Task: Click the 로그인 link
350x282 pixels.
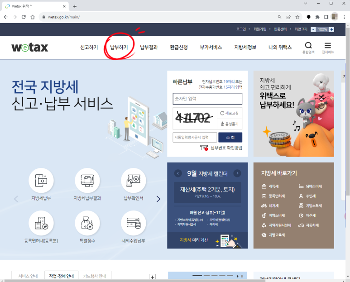Action: tap(241, 29)
